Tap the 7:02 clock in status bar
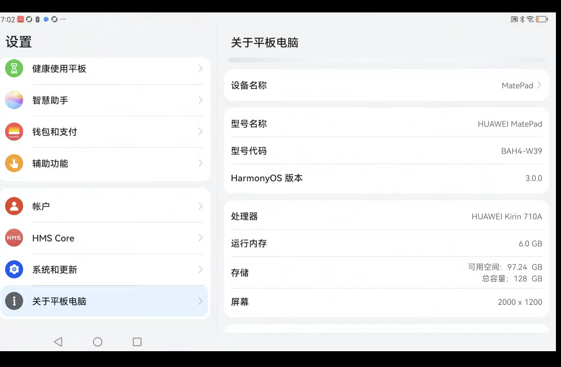561x367 pixels. tap(8, 19)
